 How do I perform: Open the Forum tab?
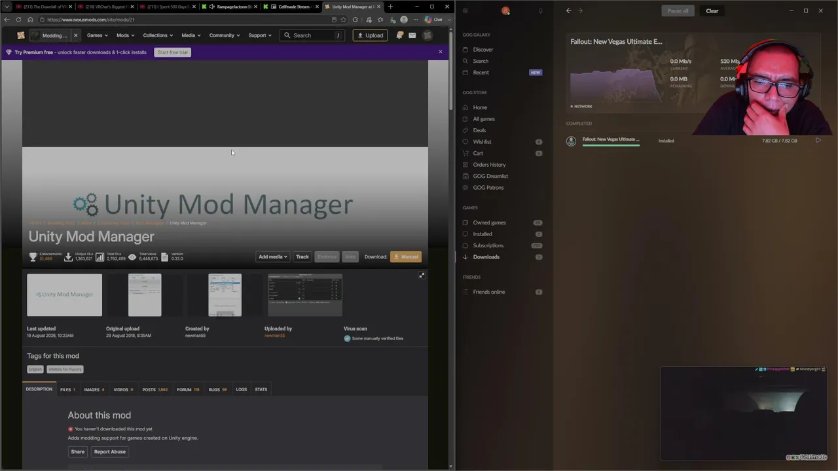pyautogui.click(x=188, y=390)
